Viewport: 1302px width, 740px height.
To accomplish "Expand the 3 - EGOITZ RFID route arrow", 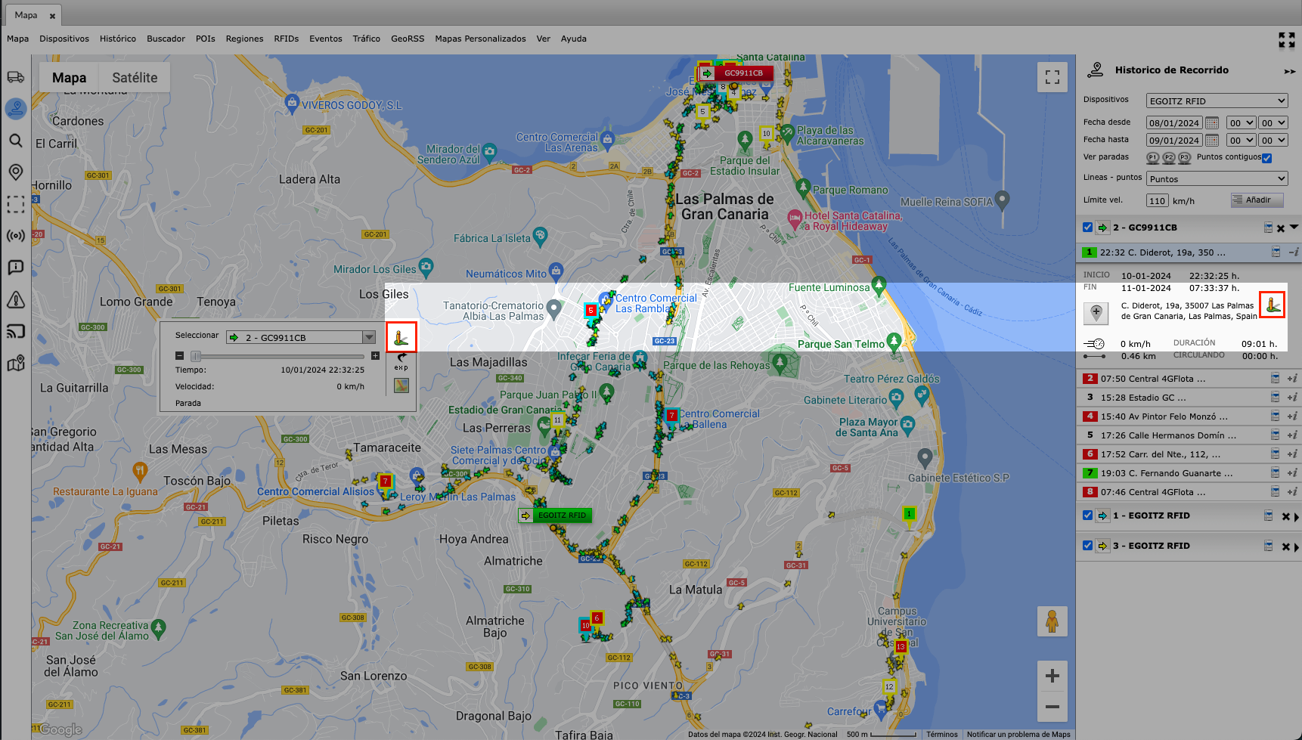I will [x=1296, y=547].
